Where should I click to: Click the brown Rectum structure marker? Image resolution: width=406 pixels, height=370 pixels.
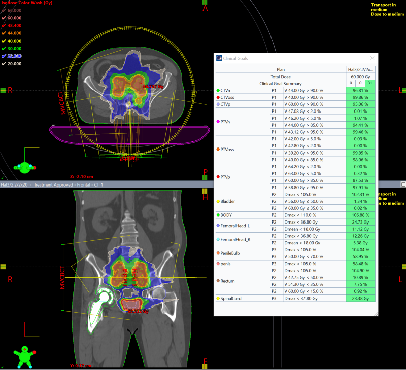pyautogui.click(x=218, y=280)
